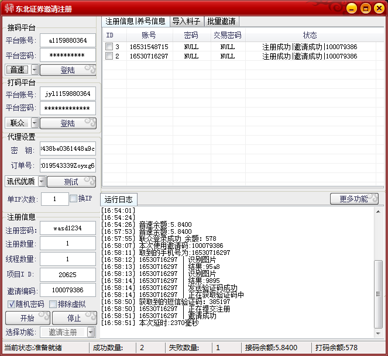Tick the checkbox for row ID 2
388x356 pixels.
109,56
